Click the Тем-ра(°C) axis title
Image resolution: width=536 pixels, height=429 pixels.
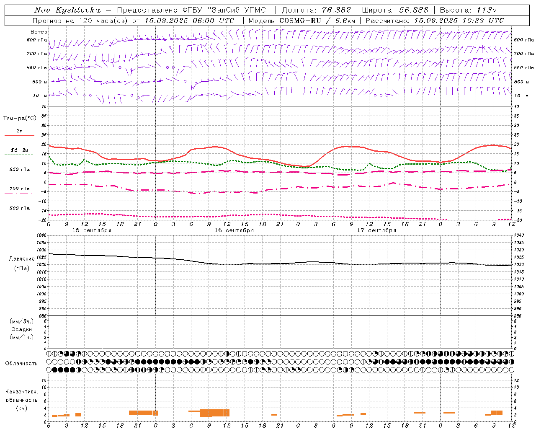20,119
